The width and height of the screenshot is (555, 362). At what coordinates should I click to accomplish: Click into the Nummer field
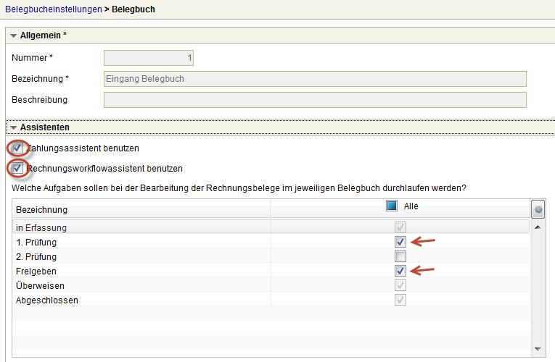coord(149,58)
